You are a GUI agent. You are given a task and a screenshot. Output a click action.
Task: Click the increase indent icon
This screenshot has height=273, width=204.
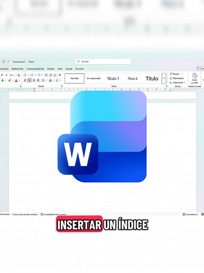(x=50, y=75)
